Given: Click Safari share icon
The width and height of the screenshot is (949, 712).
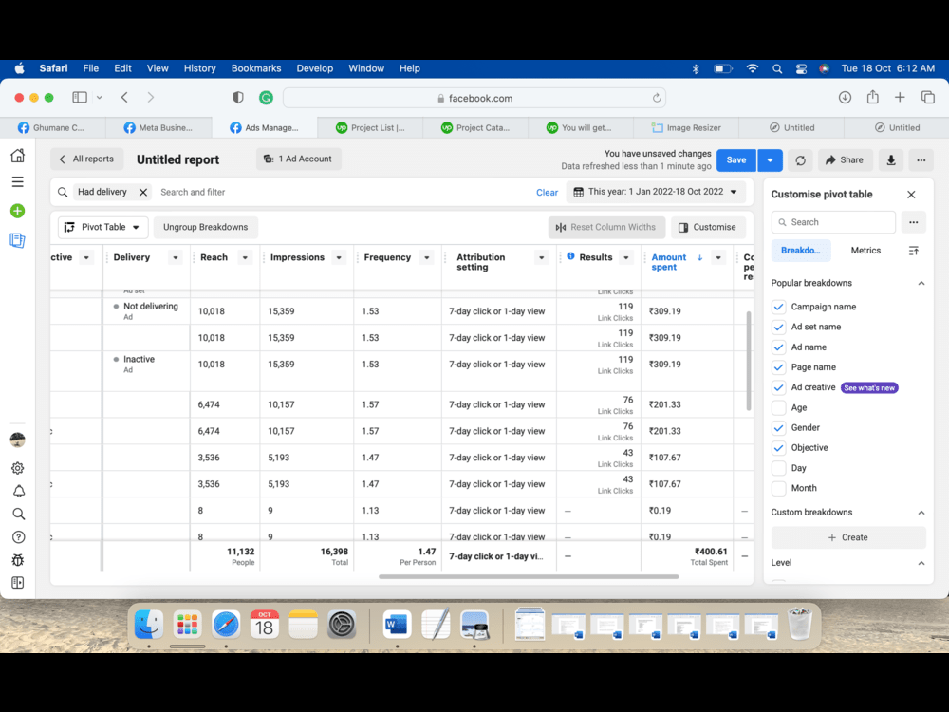Looking at the screenshot, I should pyautogui.click(x=872, y=97).
